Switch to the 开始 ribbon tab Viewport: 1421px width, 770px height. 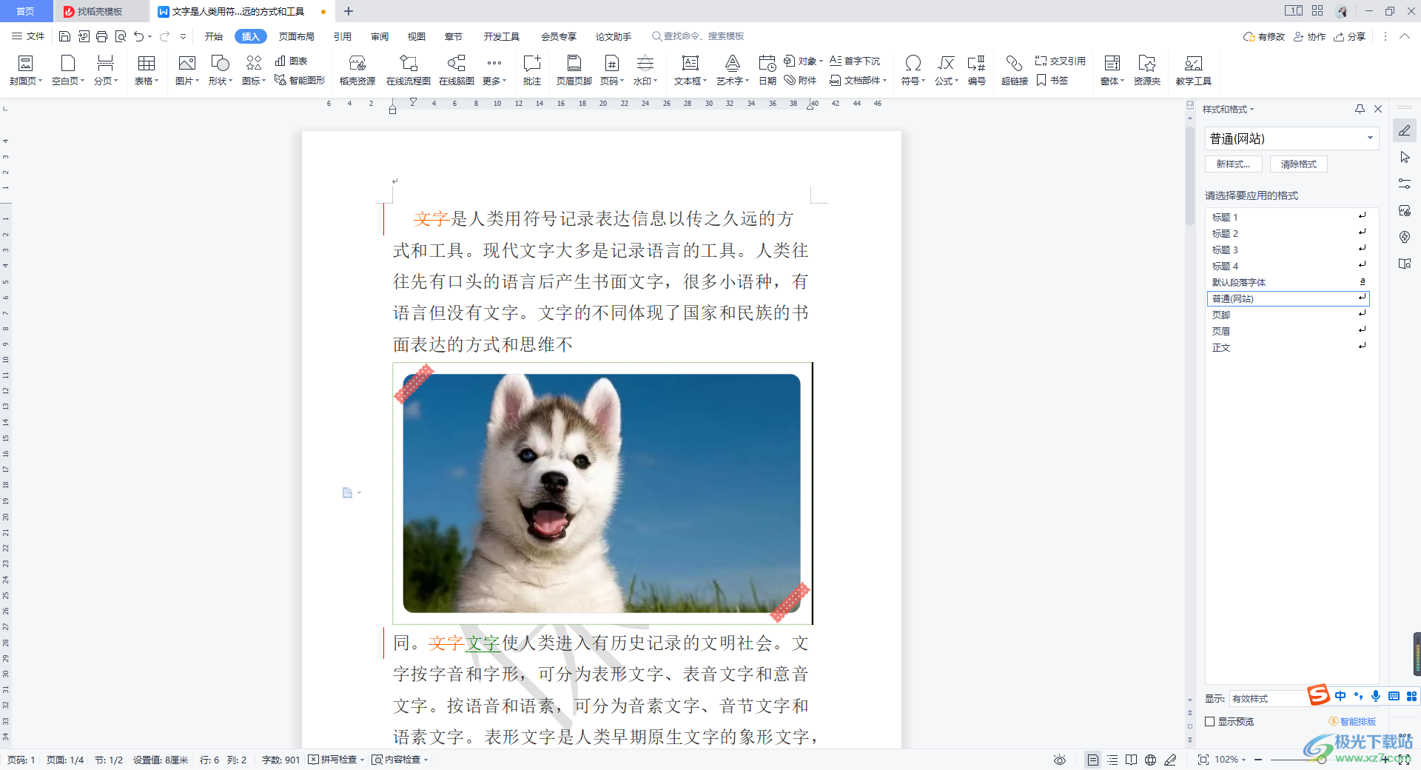point(214,36)
